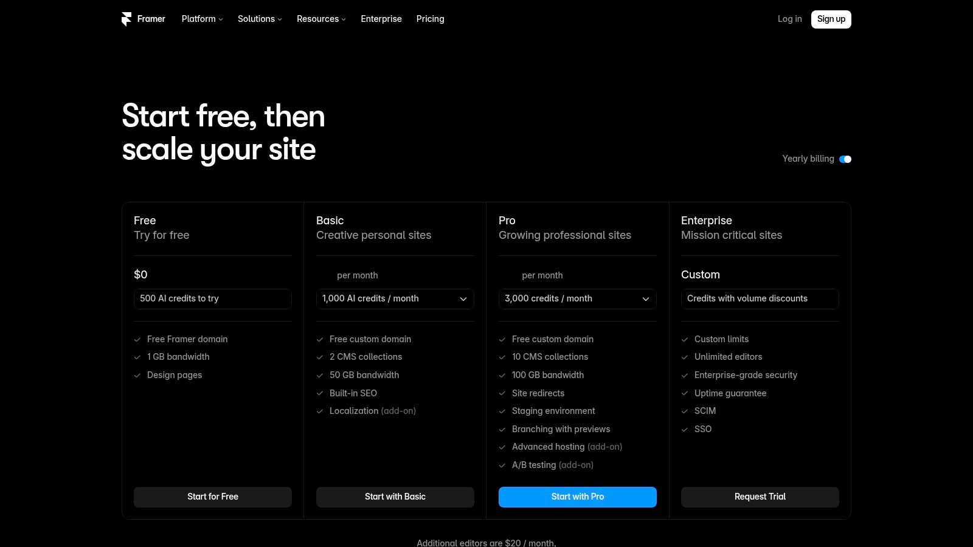Screen dimensions: 973x547
Task: Click the "Pro" plan title
Action: [x=507, y=221]
